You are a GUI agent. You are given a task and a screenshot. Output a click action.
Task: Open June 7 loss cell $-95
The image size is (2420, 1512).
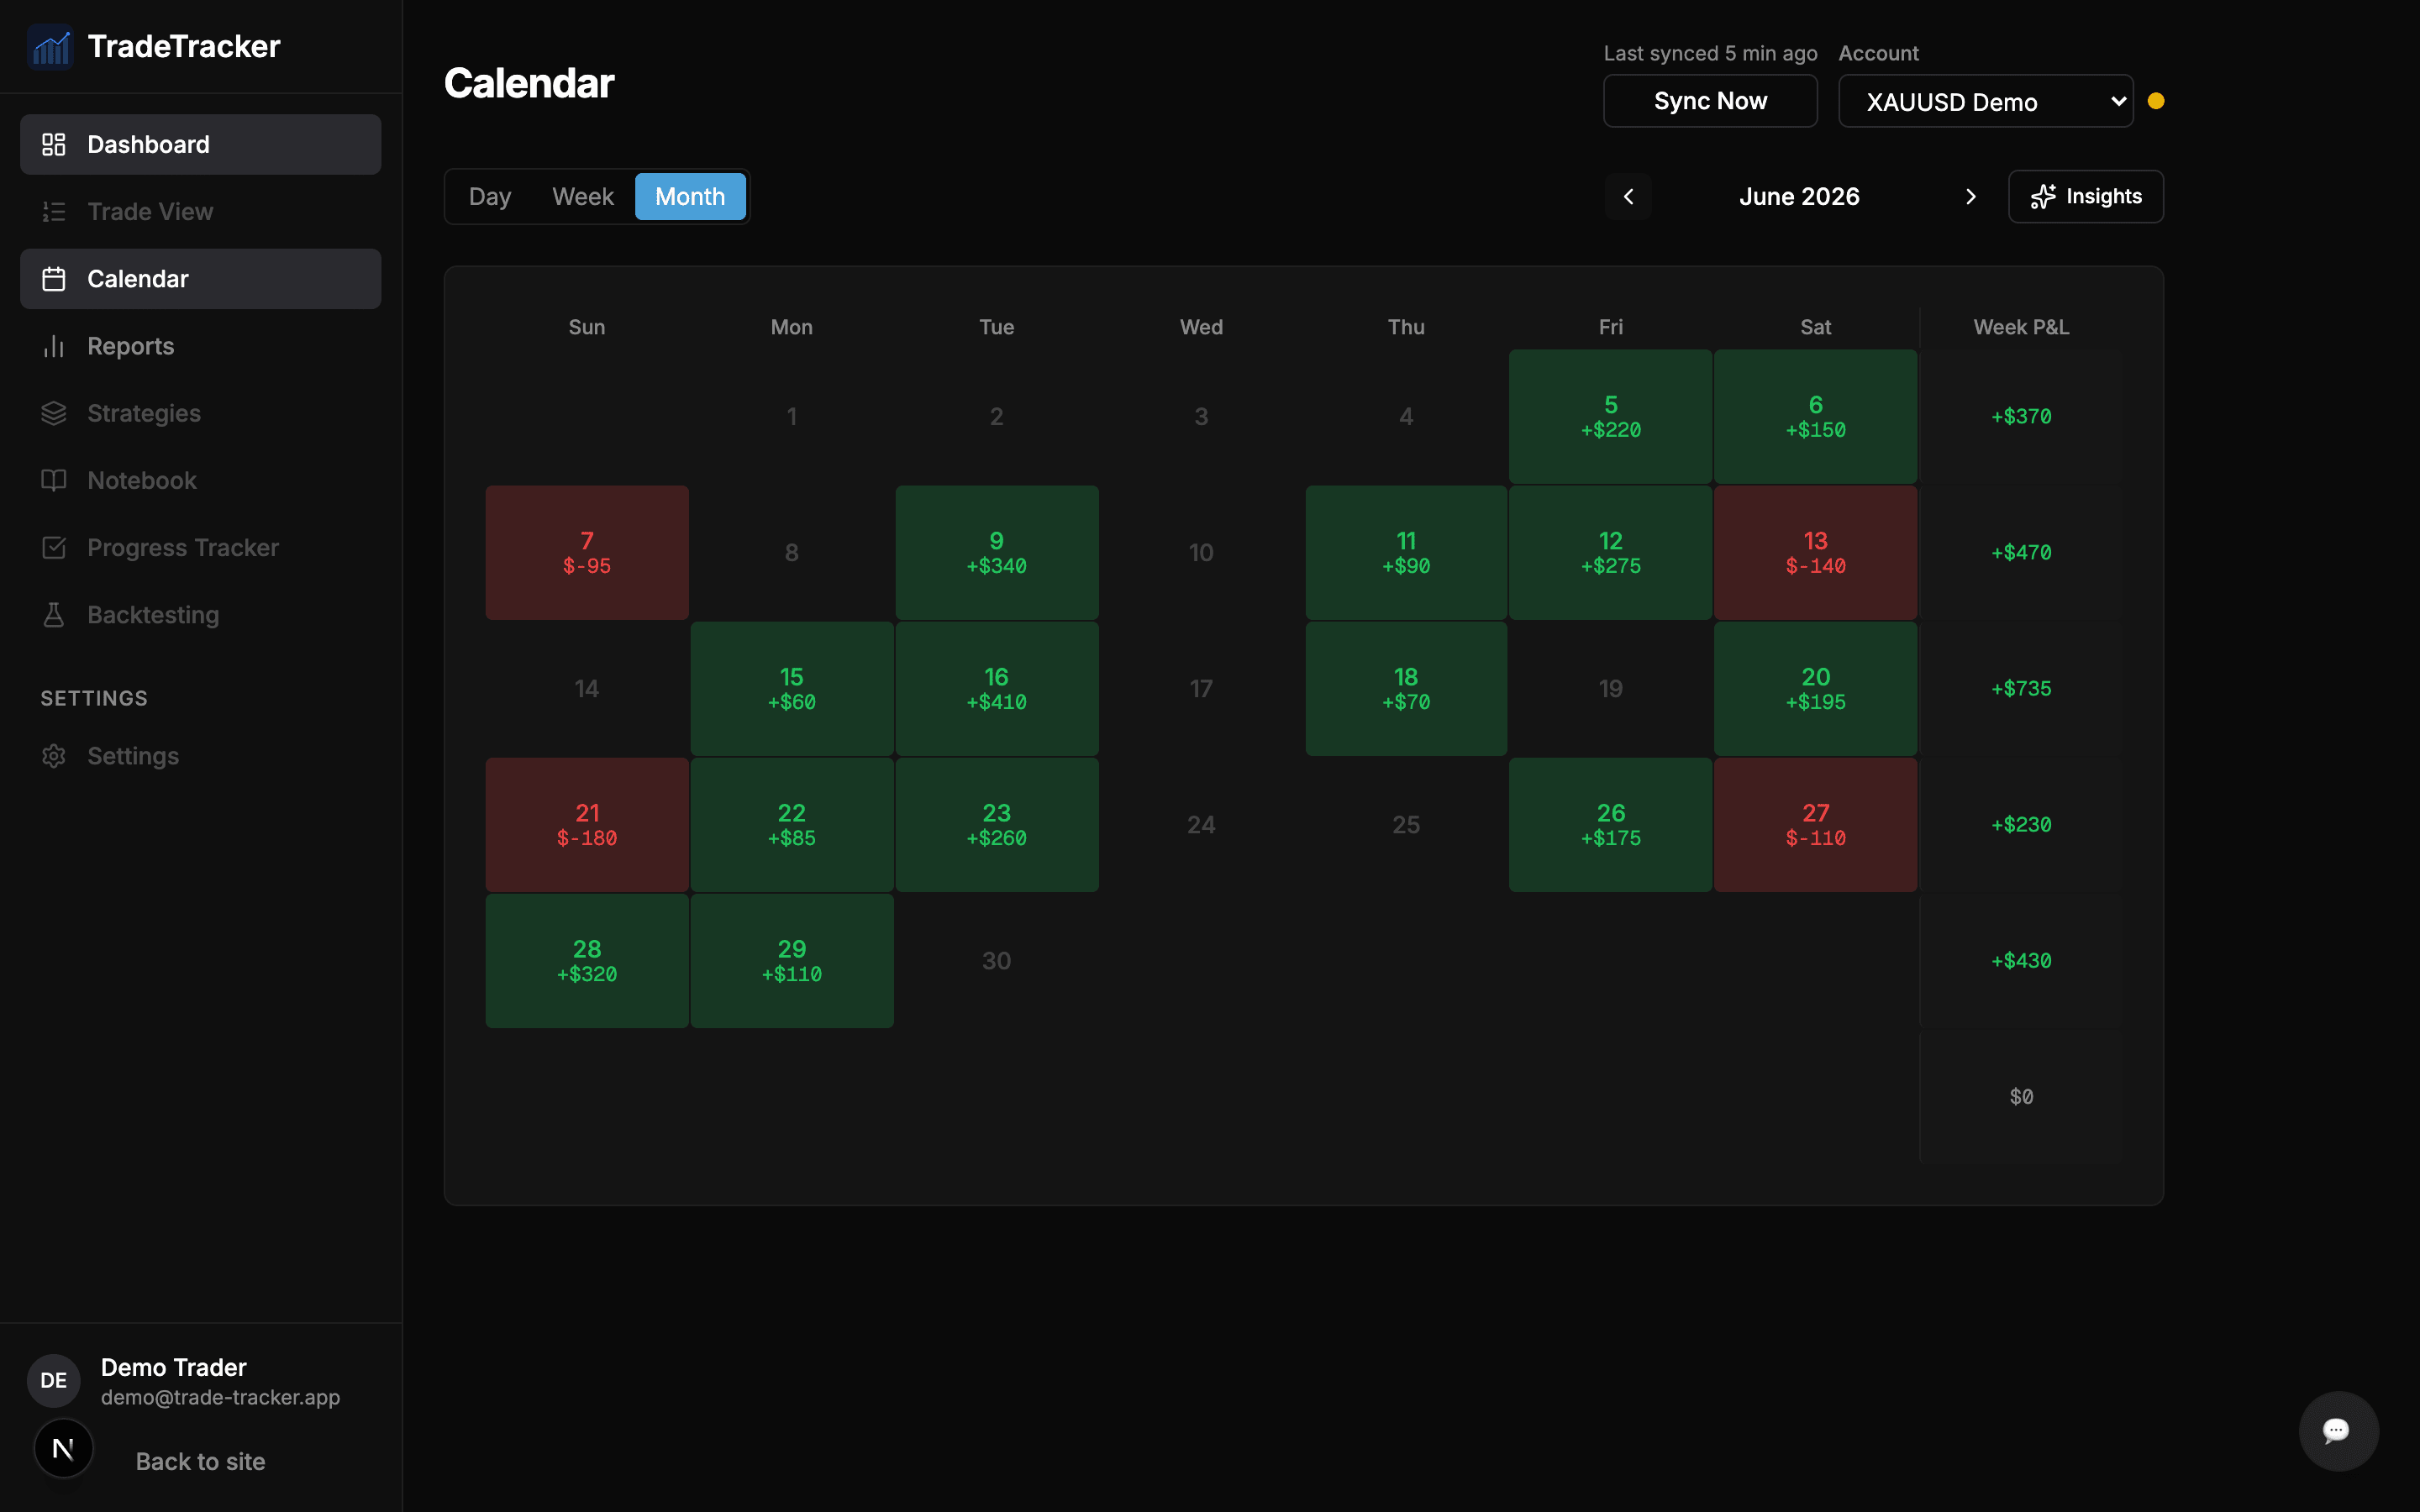coord(587,553)
